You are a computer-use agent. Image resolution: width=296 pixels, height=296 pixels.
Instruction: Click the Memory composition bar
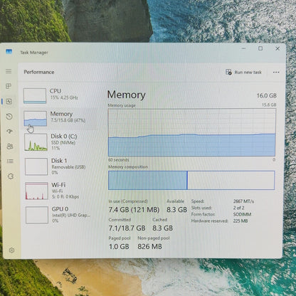point(191,180)
